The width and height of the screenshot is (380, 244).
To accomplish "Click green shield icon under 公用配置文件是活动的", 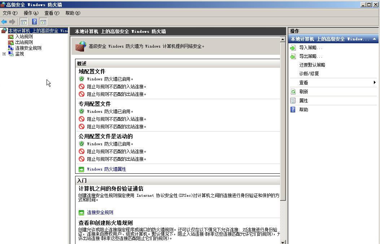I will point(82,144).
